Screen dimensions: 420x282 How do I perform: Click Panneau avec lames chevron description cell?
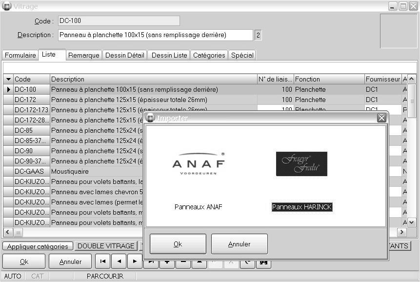(x=97, y=192)
